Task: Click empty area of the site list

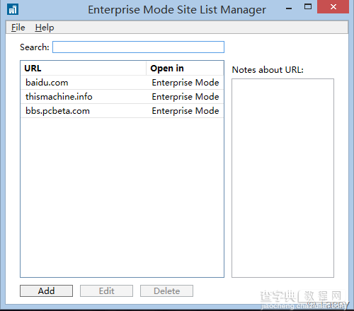Action: (122, 197)
